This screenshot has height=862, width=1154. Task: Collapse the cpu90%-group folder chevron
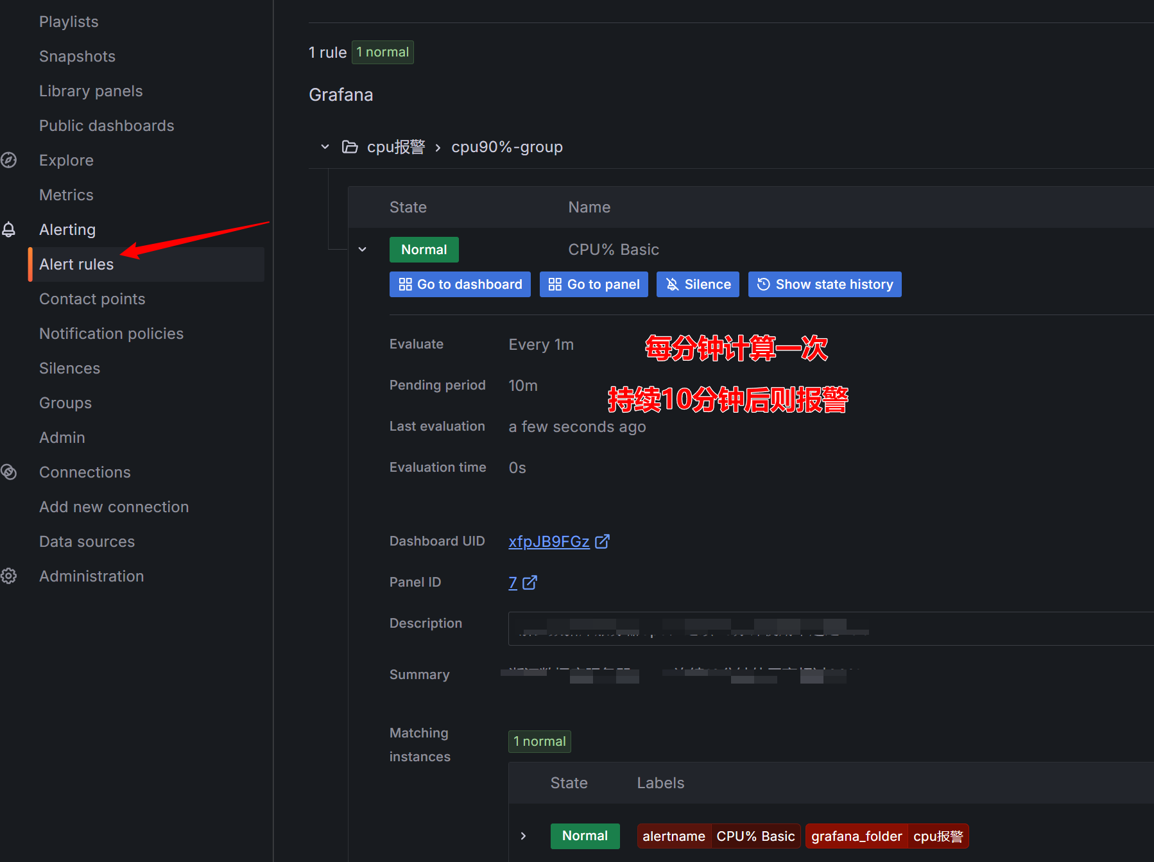(325, 147)
